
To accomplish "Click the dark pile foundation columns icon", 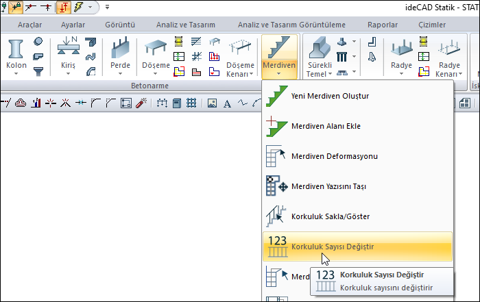I will (341, 57).
